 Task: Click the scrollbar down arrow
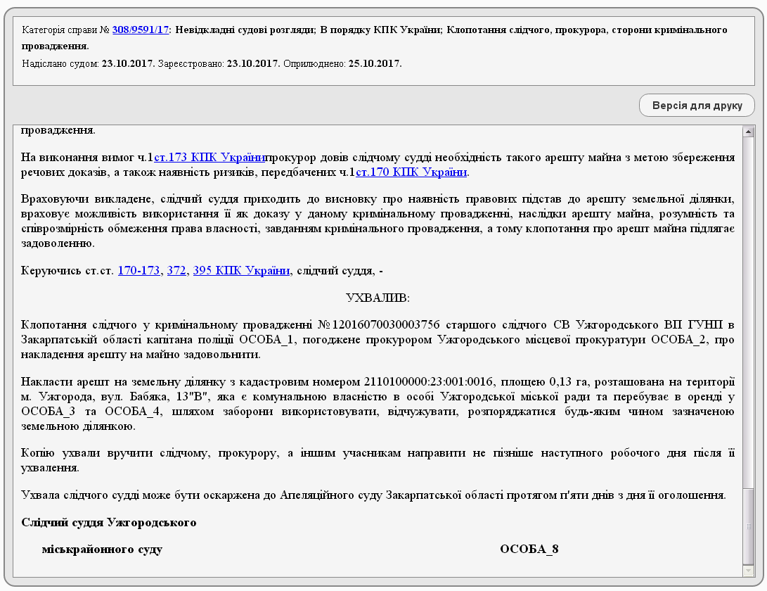(x=748, y=571)
